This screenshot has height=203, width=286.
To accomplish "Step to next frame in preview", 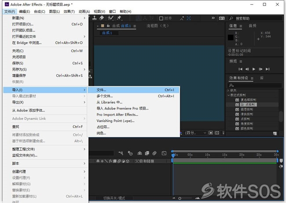I will coord(260,69).
